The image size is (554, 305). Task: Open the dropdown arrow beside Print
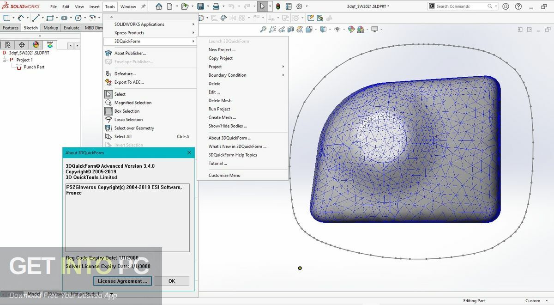click(223, 6)
